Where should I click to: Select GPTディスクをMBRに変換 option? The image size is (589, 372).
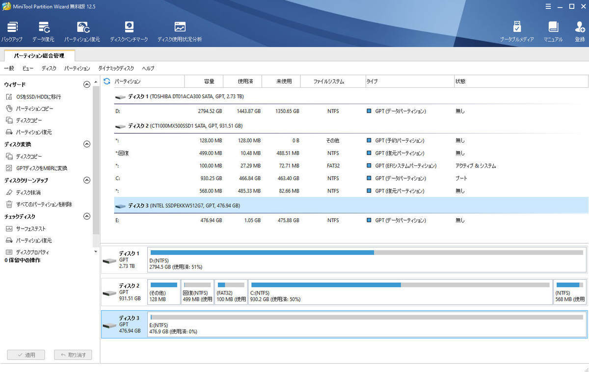click(36, 168)
